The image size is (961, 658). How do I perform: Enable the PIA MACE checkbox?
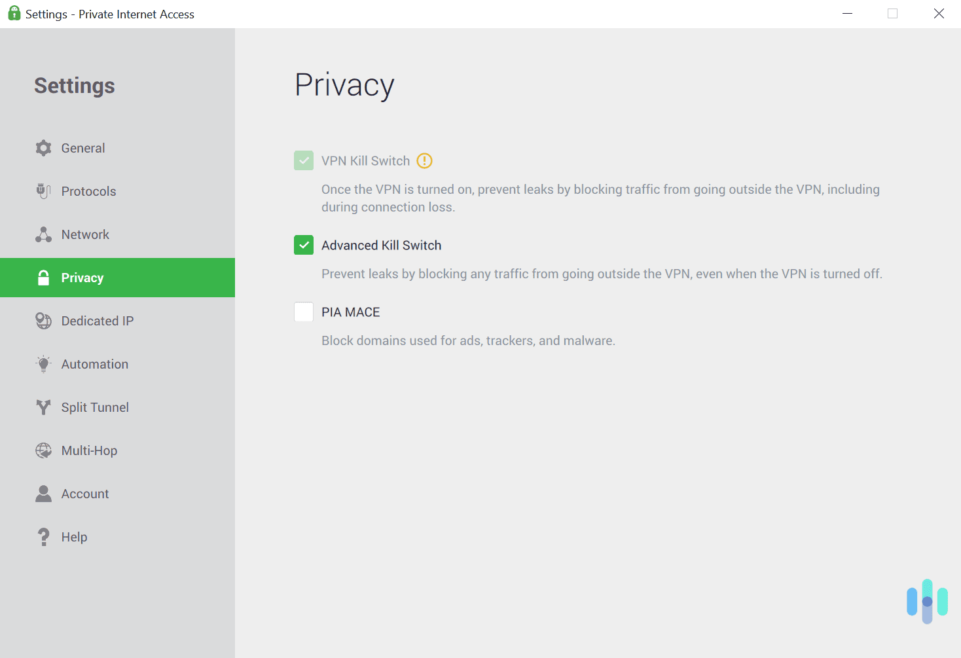click(x=304, y=312)
